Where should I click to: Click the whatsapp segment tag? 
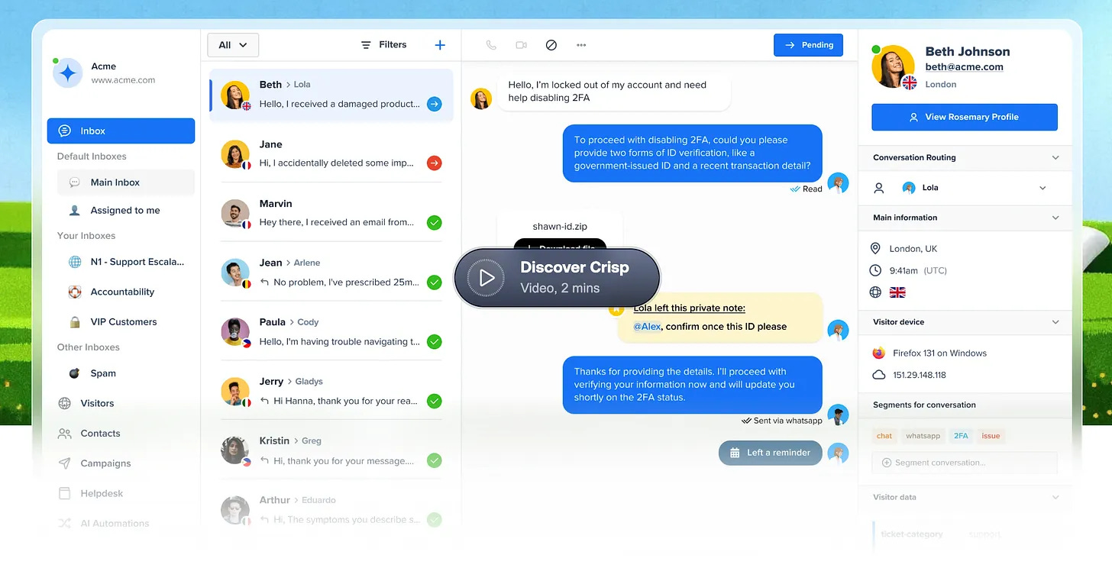pos(923,436)
